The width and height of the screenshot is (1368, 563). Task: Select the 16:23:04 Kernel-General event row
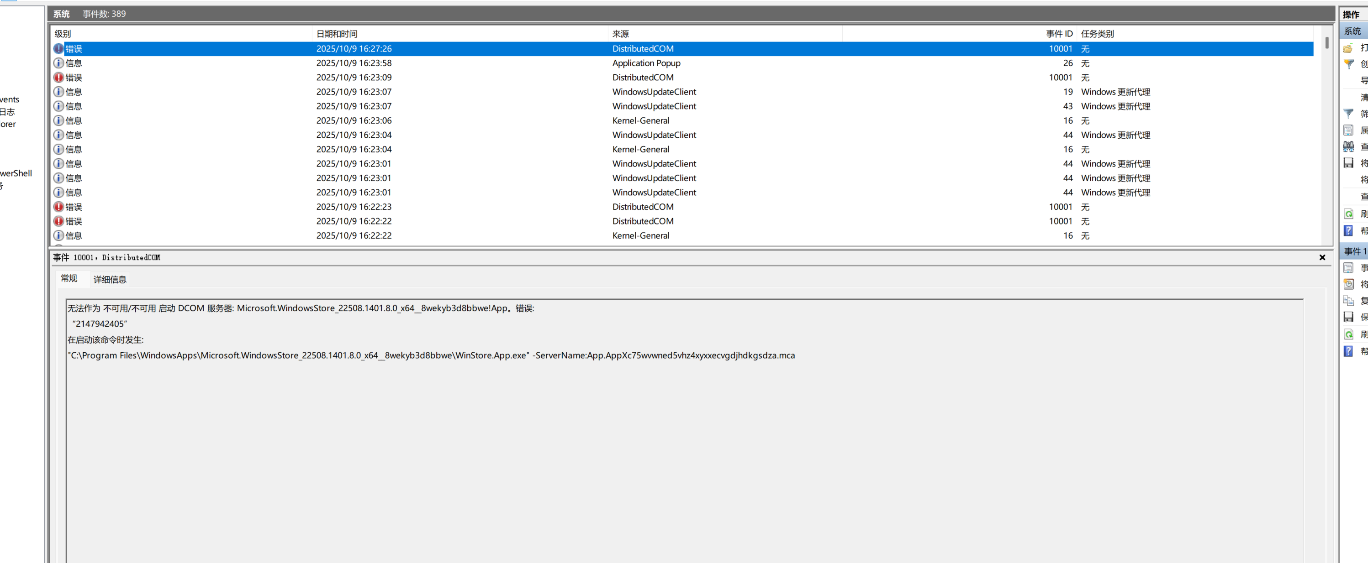point(682,149)
